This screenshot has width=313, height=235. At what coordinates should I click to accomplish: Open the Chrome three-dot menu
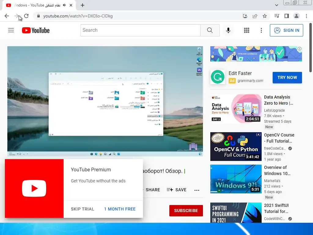click(x=306, y=16)
